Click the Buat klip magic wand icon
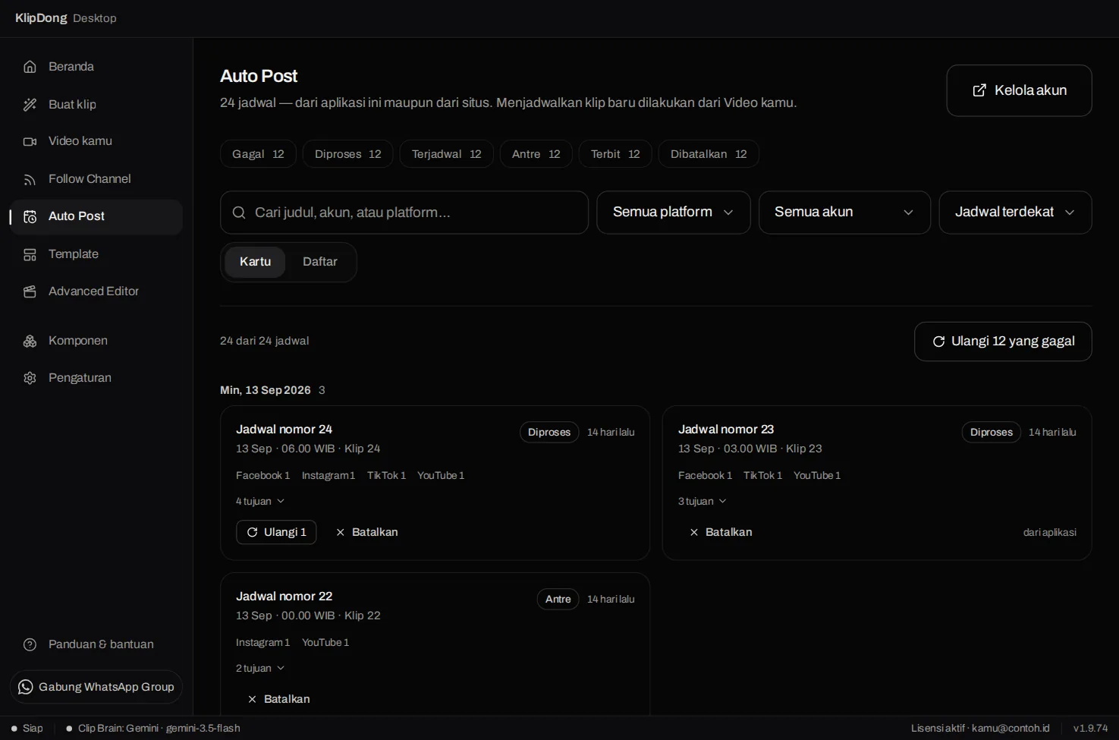Image resolution: width=1119 pixels, height=740 pixels. click(30, 105)
